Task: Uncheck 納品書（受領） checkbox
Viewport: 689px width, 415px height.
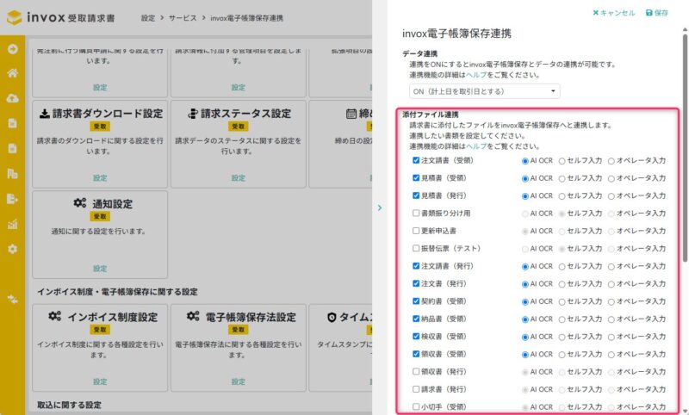Action: pyautogui.click(x=416, y=319)
